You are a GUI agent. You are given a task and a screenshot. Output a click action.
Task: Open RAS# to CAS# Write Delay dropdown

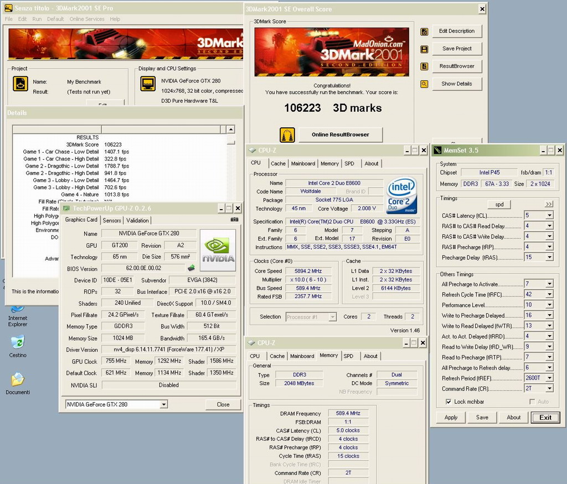coord(549,237)
